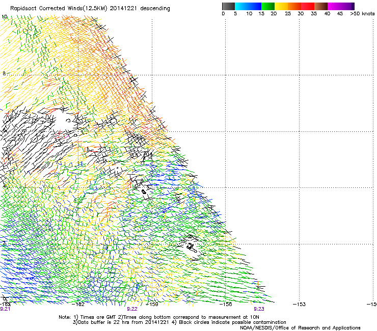Screen dimensions: 377x331
Task: Click the NOAA/NESDIS Office of Research credit
Action: tap(300, 328)
